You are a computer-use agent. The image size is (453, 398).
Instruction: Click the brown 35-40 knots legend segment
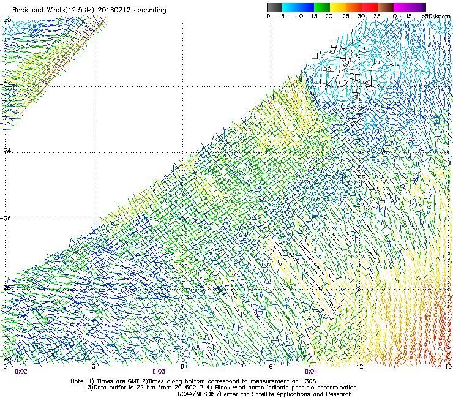pyautogui.click(x=386, y=7)
